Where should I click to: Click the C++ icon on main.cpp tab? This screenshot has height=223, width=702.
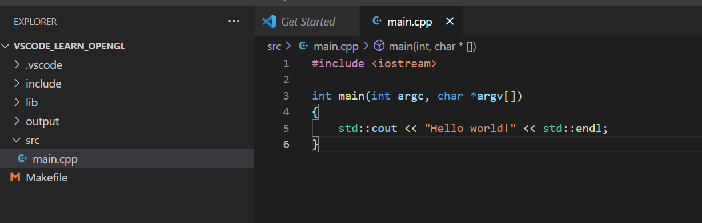tap(377, 22)
